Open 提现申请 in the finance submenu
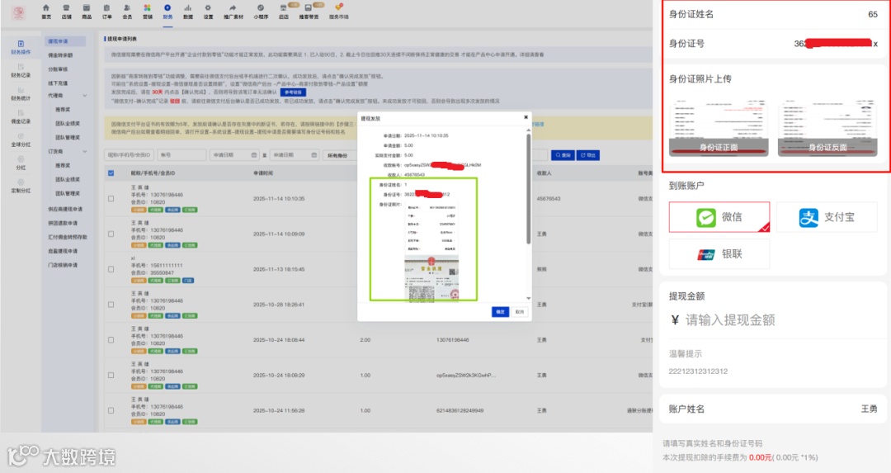The image size is (891, 473). coord(65,41)
